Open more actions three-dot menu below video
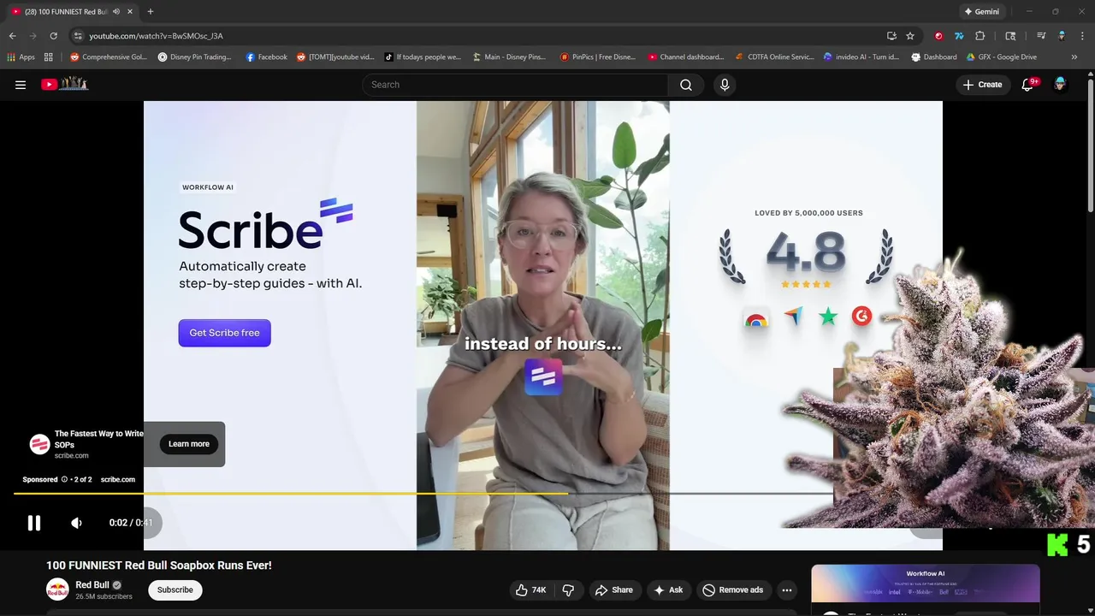1095x616 pixels. tap(787, 589)
